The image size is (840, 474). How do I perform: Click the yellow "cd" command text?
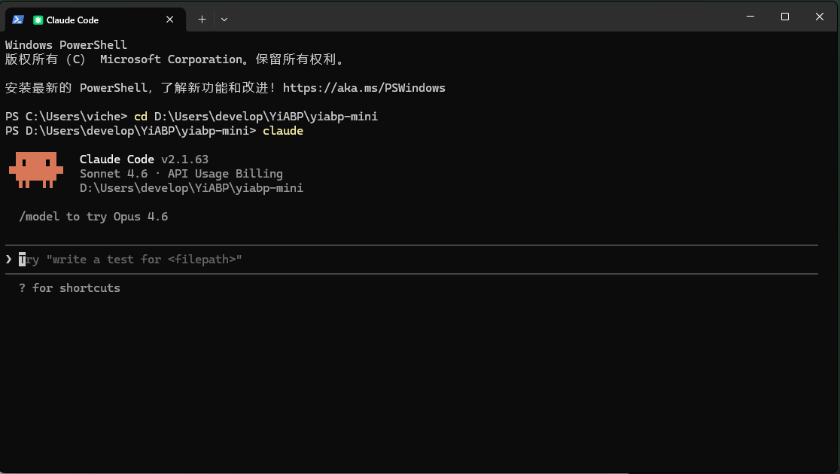click(x=141, y=117)
